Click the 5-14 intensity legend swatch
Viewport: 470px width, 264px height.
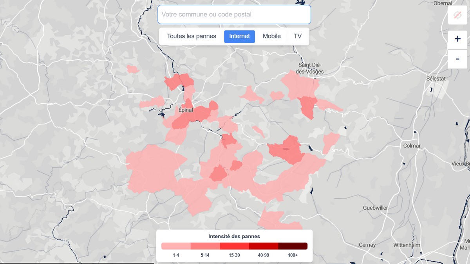(205, 246)
